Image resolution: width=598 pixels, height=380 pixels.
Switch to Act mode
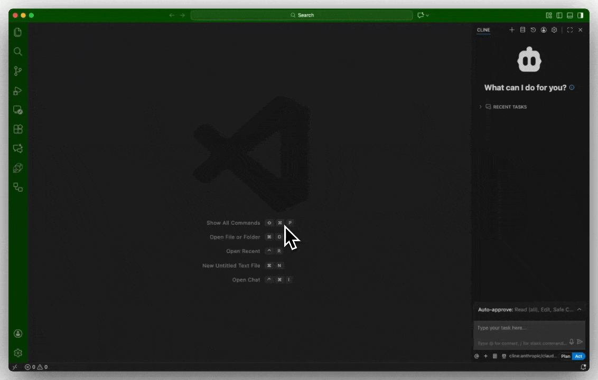pyautogui.click(x=578, y=356)
